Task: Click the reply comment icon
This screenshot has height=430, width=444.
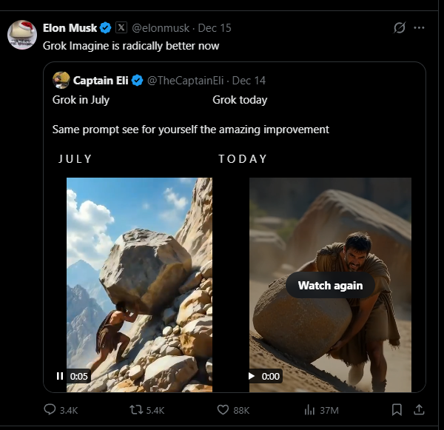Action: (x=50, y=409)
